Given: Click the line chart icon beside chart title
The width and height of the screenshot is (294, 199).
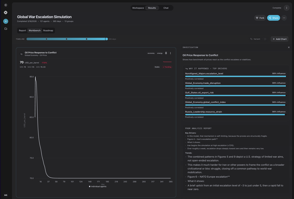Looking at the screenshot, I should coord(22,54).
